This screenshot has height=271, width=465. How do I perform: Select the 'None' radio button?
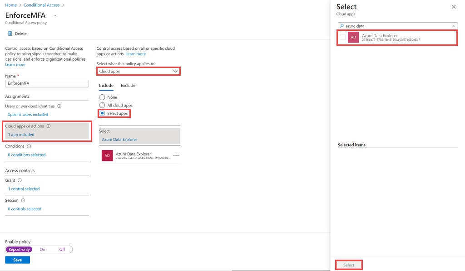point(102,97)
